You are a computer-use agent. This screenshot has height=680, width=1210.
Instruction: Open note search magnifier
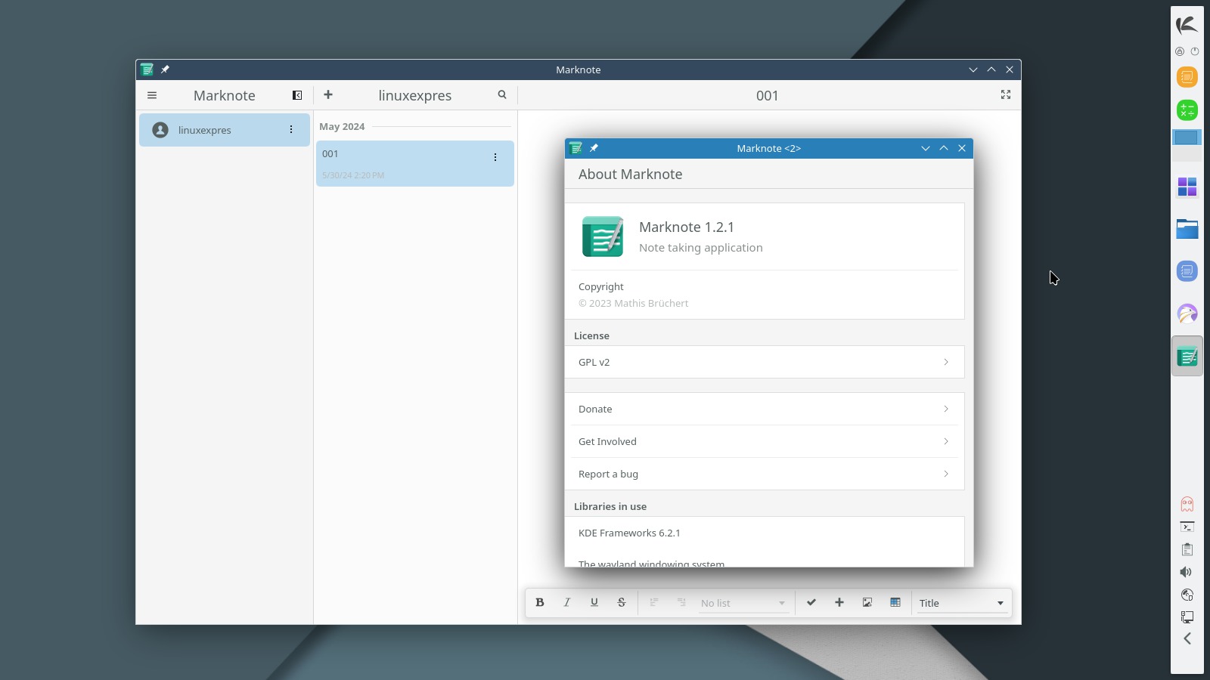pyautogui.click(x=502, y=94)
